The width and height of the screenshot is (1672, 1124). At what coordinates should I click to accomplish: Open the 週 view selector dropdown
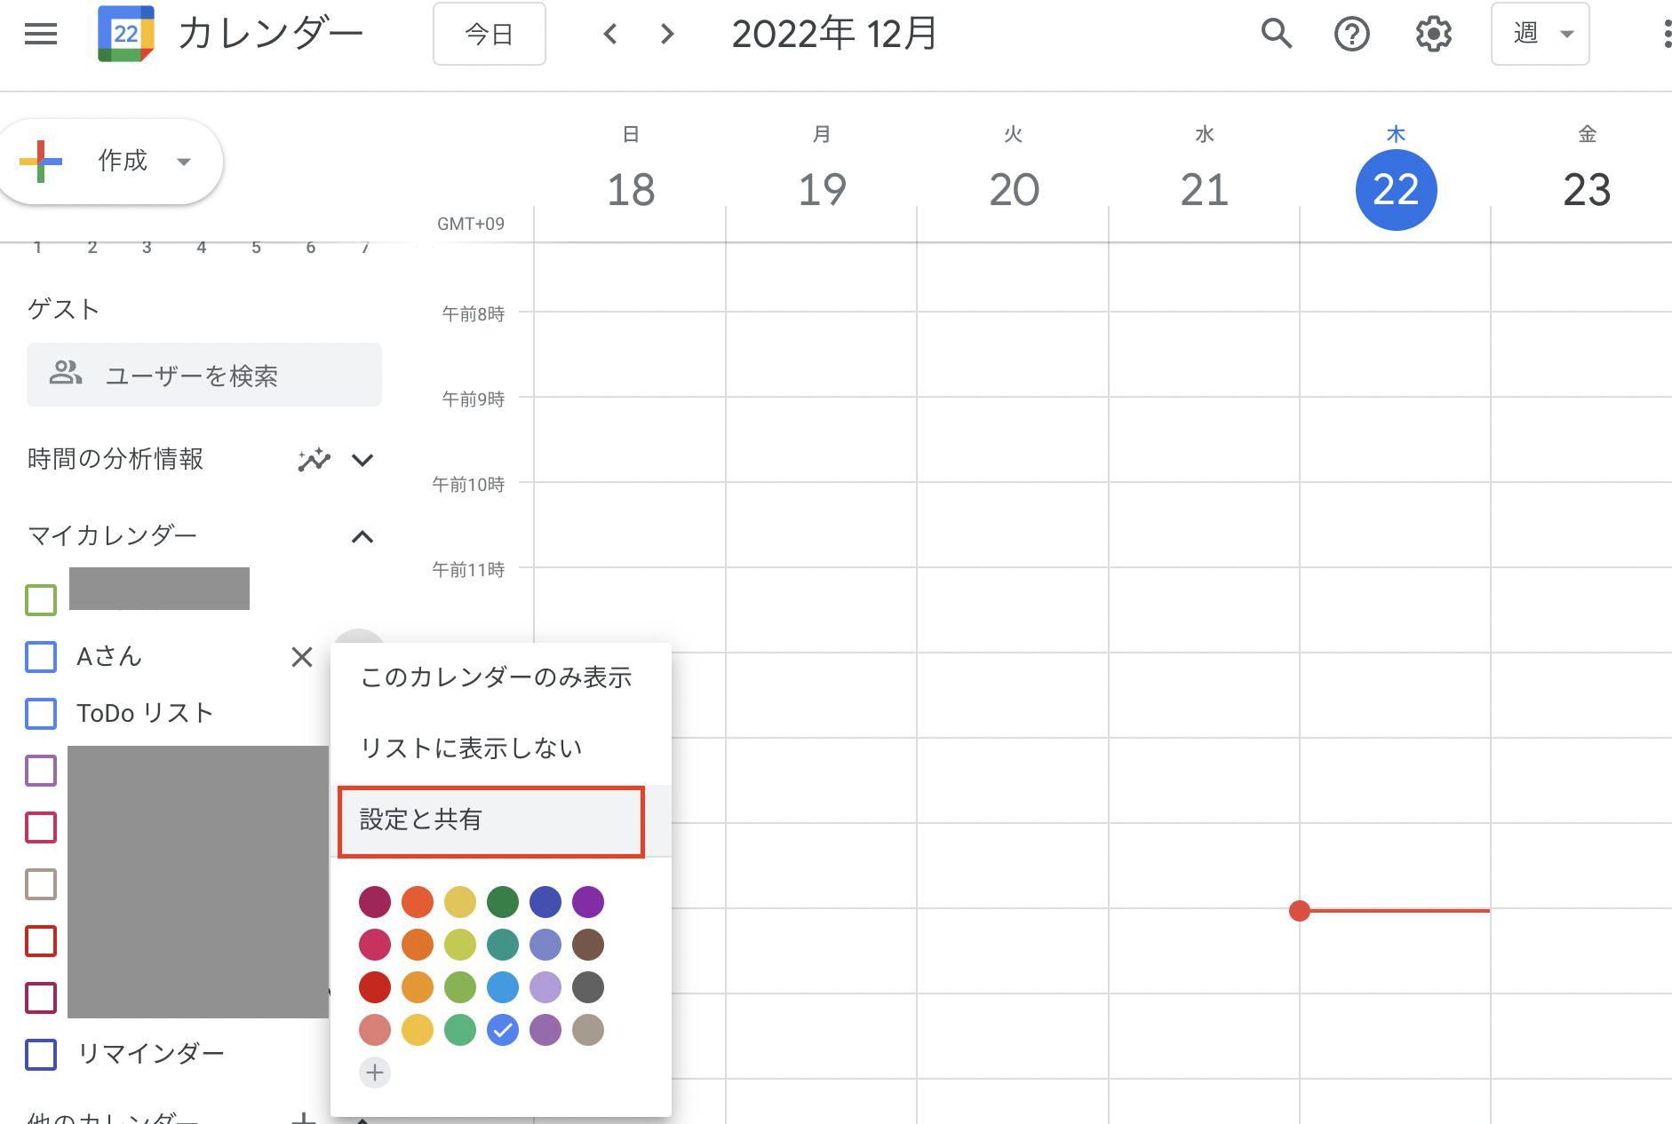click(x=1540, y=34)
